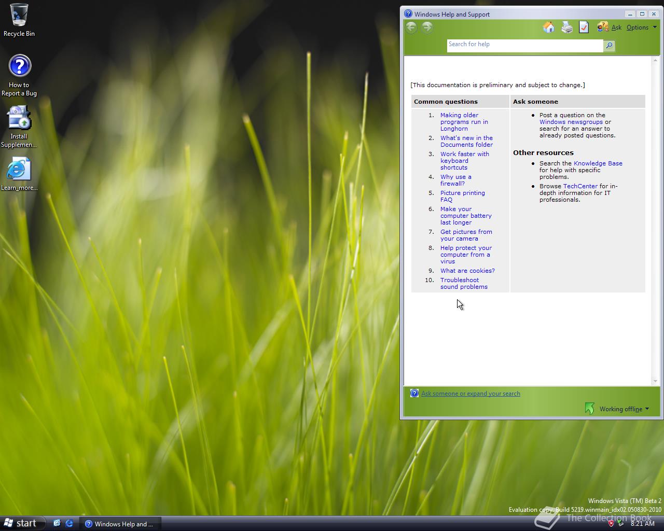Open the help checklist browse icon
Image resolution: width=664 pixels, height=531 pixels.
584,27
